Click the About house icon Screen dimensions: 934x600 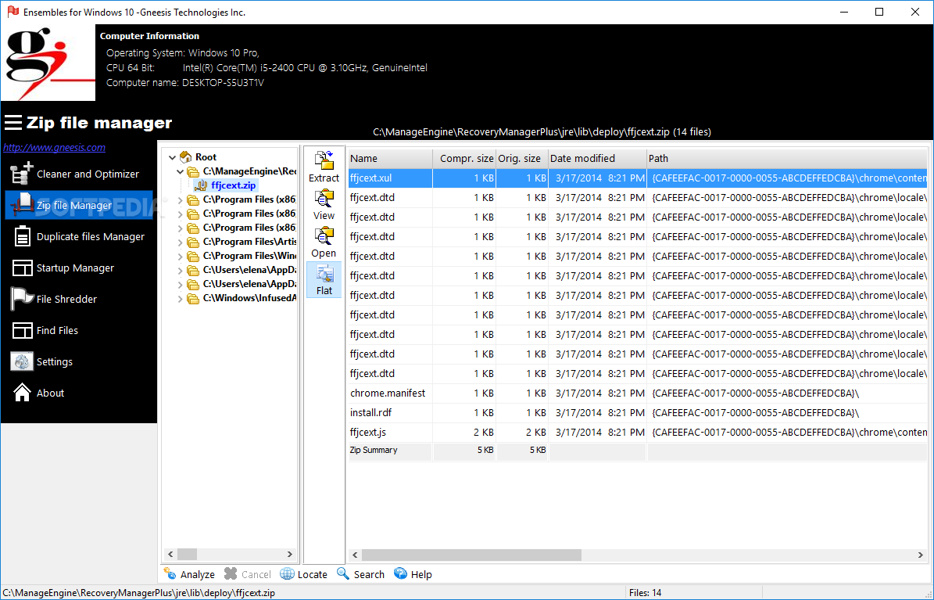22,393
